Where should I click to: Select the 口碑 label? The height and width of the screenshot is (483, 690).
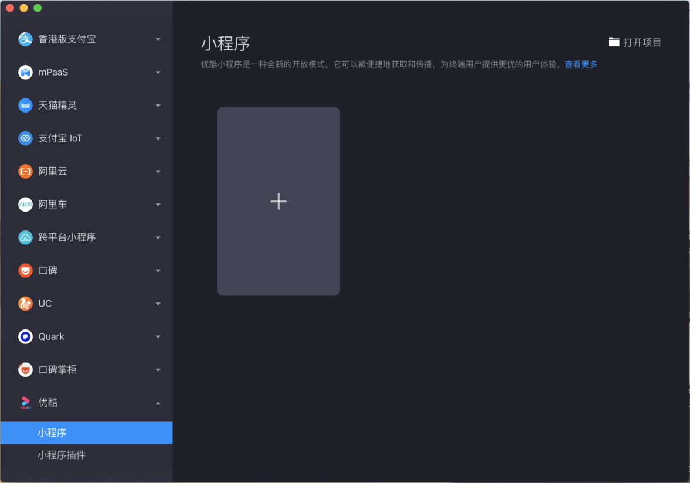click(47, 271)
